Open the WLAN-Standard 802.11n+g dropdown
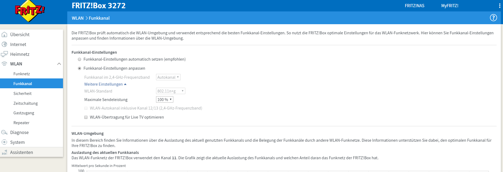 (x=171, y=91)
